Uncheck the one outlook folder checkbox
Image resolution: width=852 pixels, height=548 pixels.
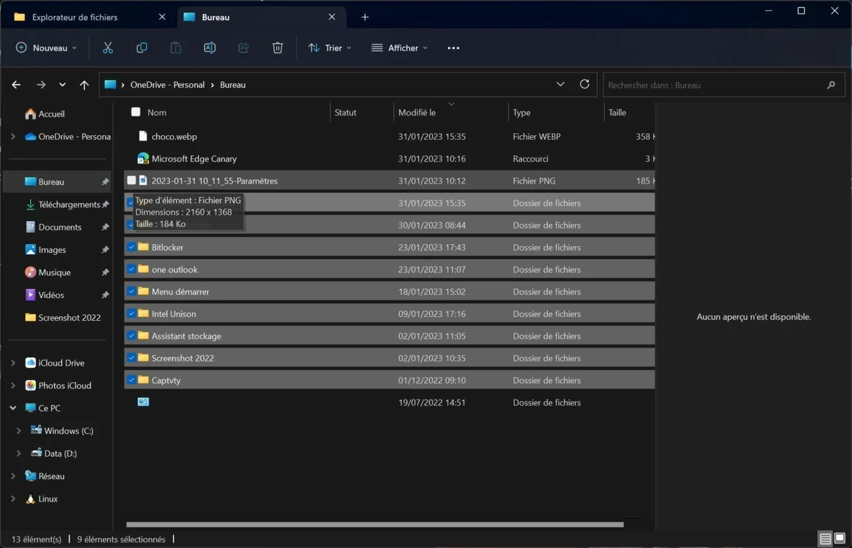coord(132,269)
